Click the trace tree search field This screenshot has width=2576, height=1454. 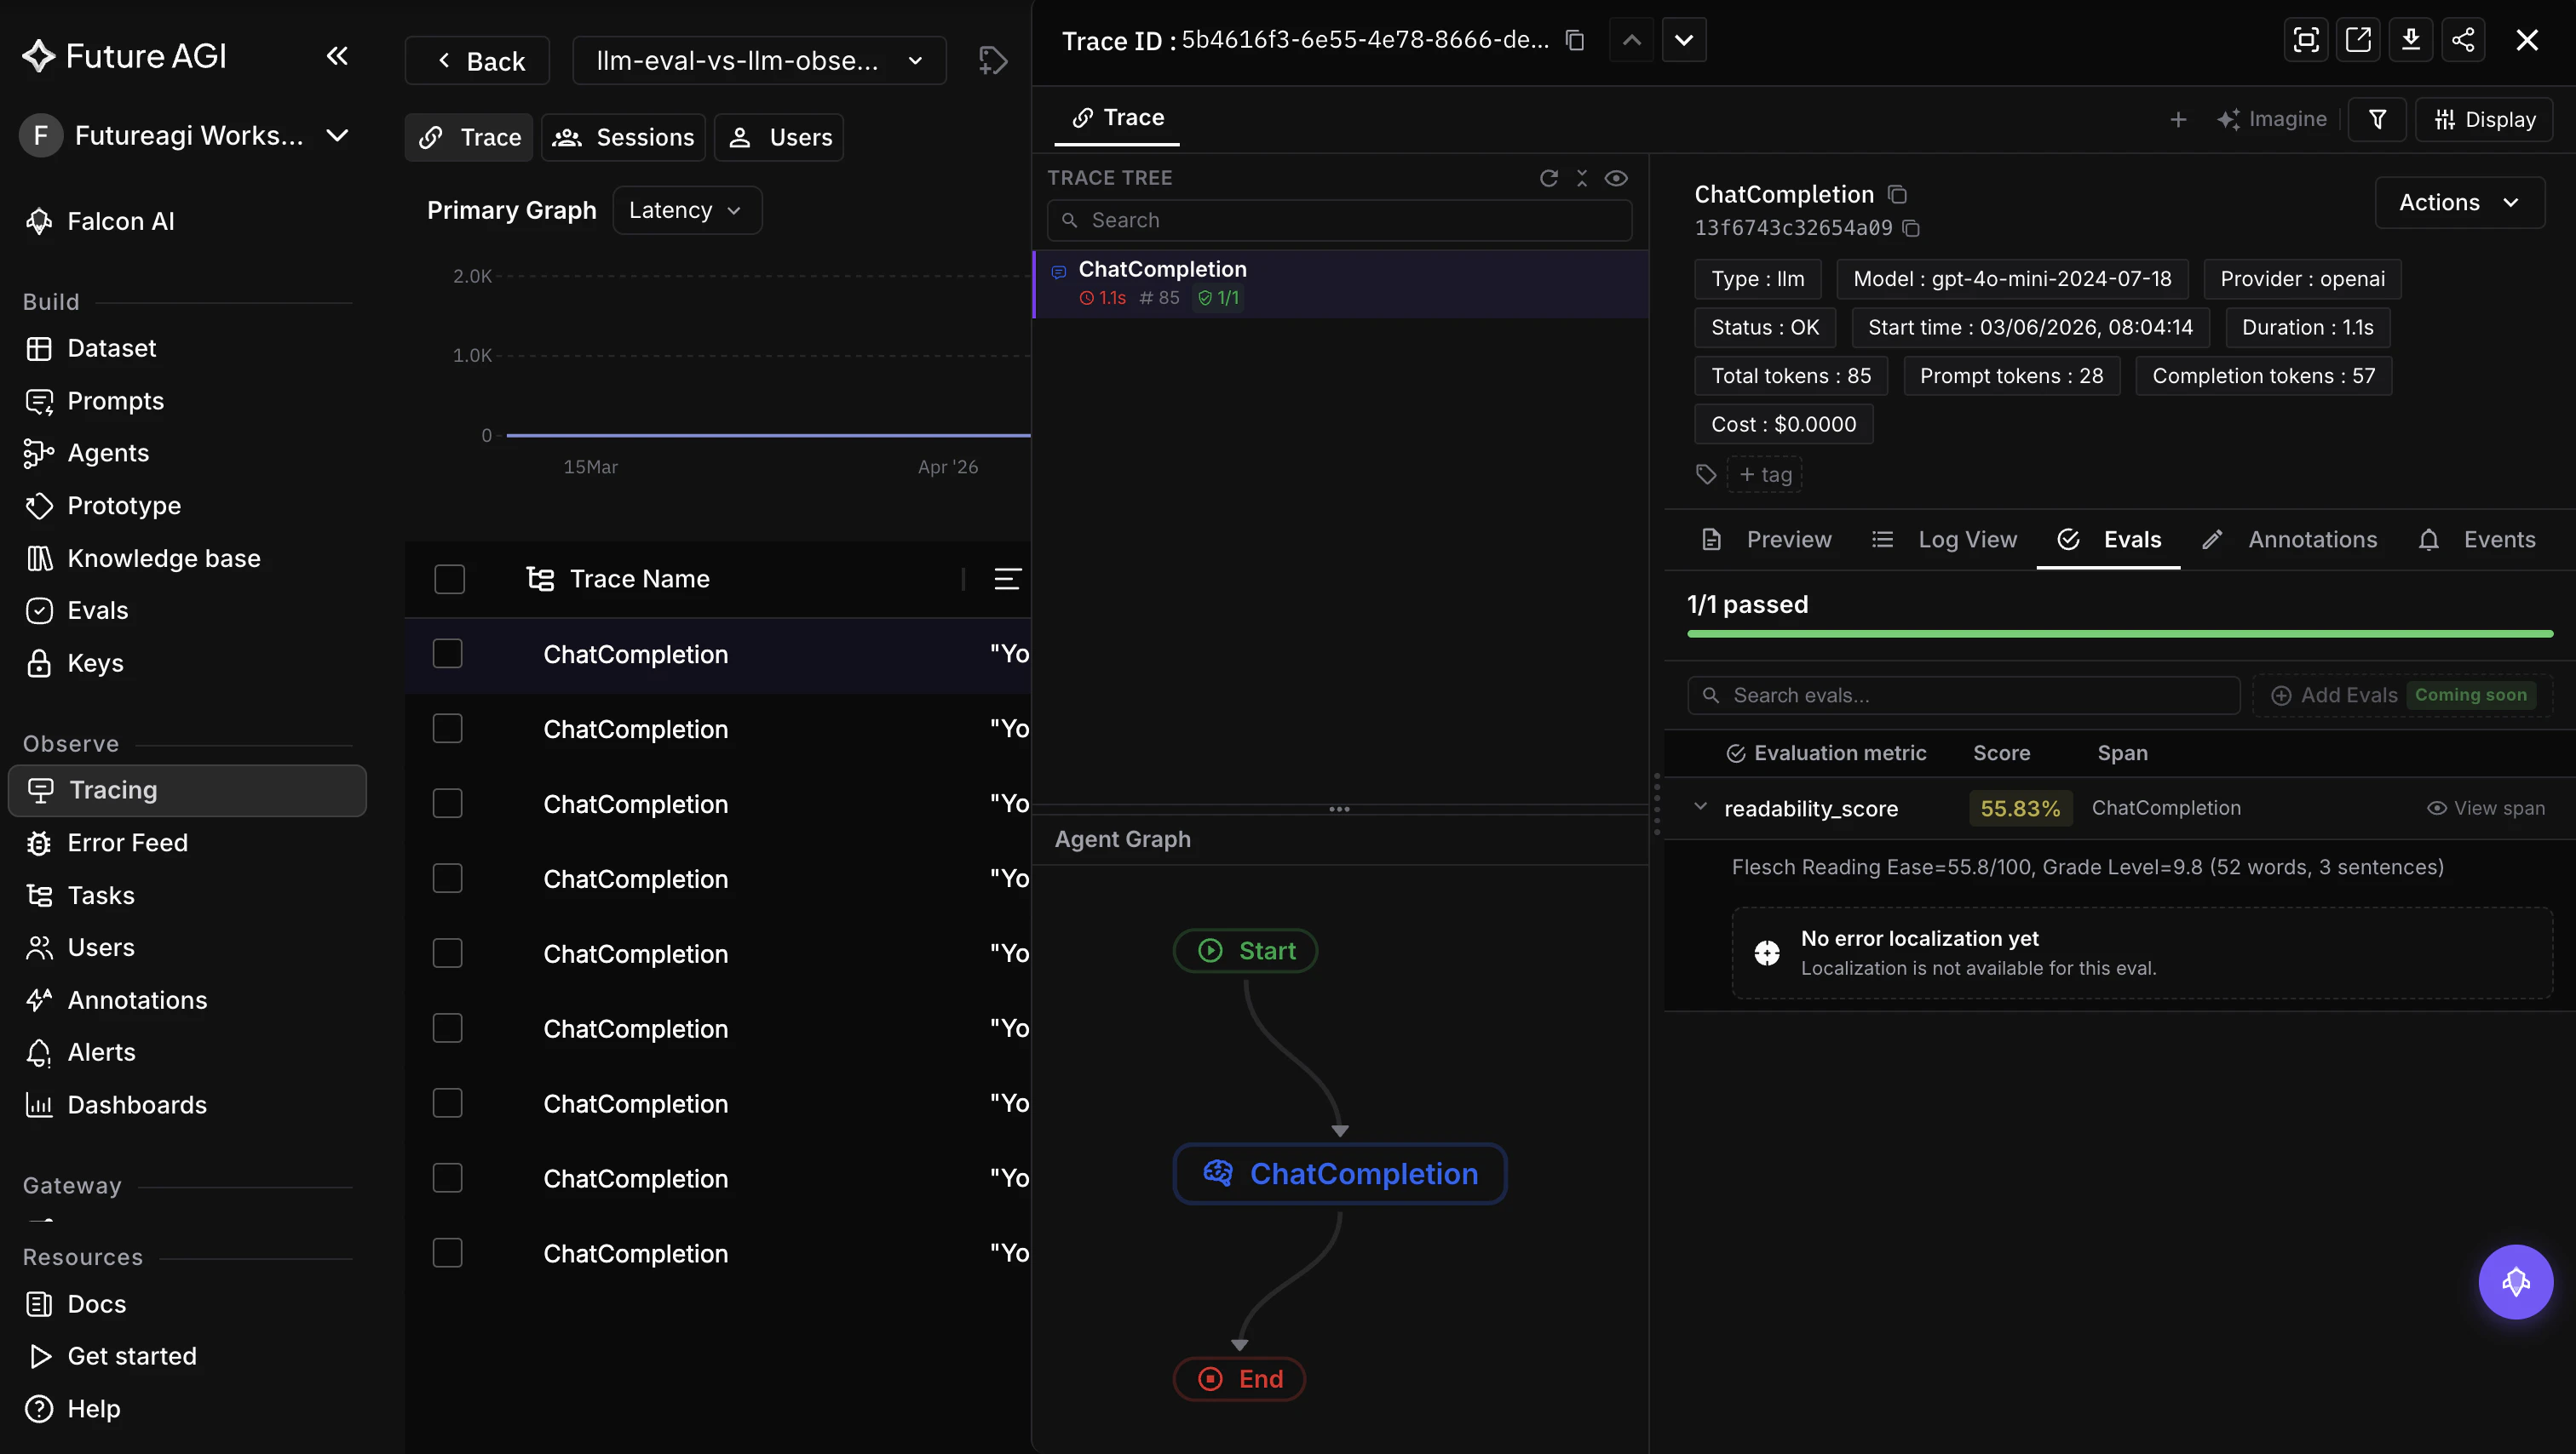pos(1339,220)
